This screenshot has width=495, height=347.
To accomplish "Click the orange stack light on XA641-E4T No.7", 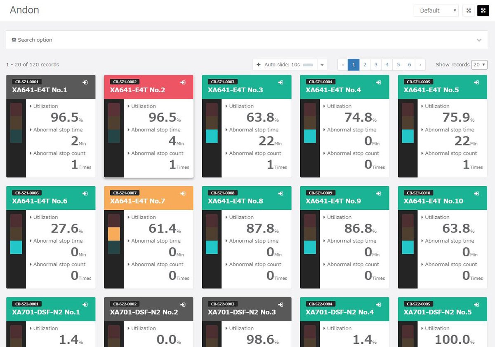I will [114, 234].
